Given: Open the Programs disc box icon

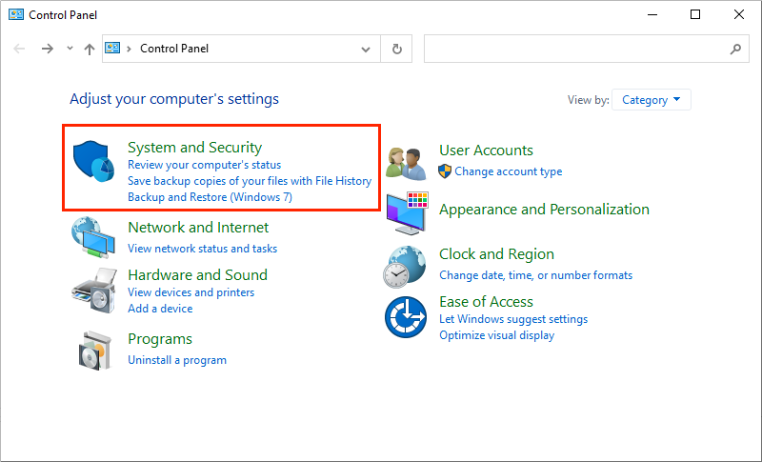Looking at the screenshot, I should click(94, 351).
